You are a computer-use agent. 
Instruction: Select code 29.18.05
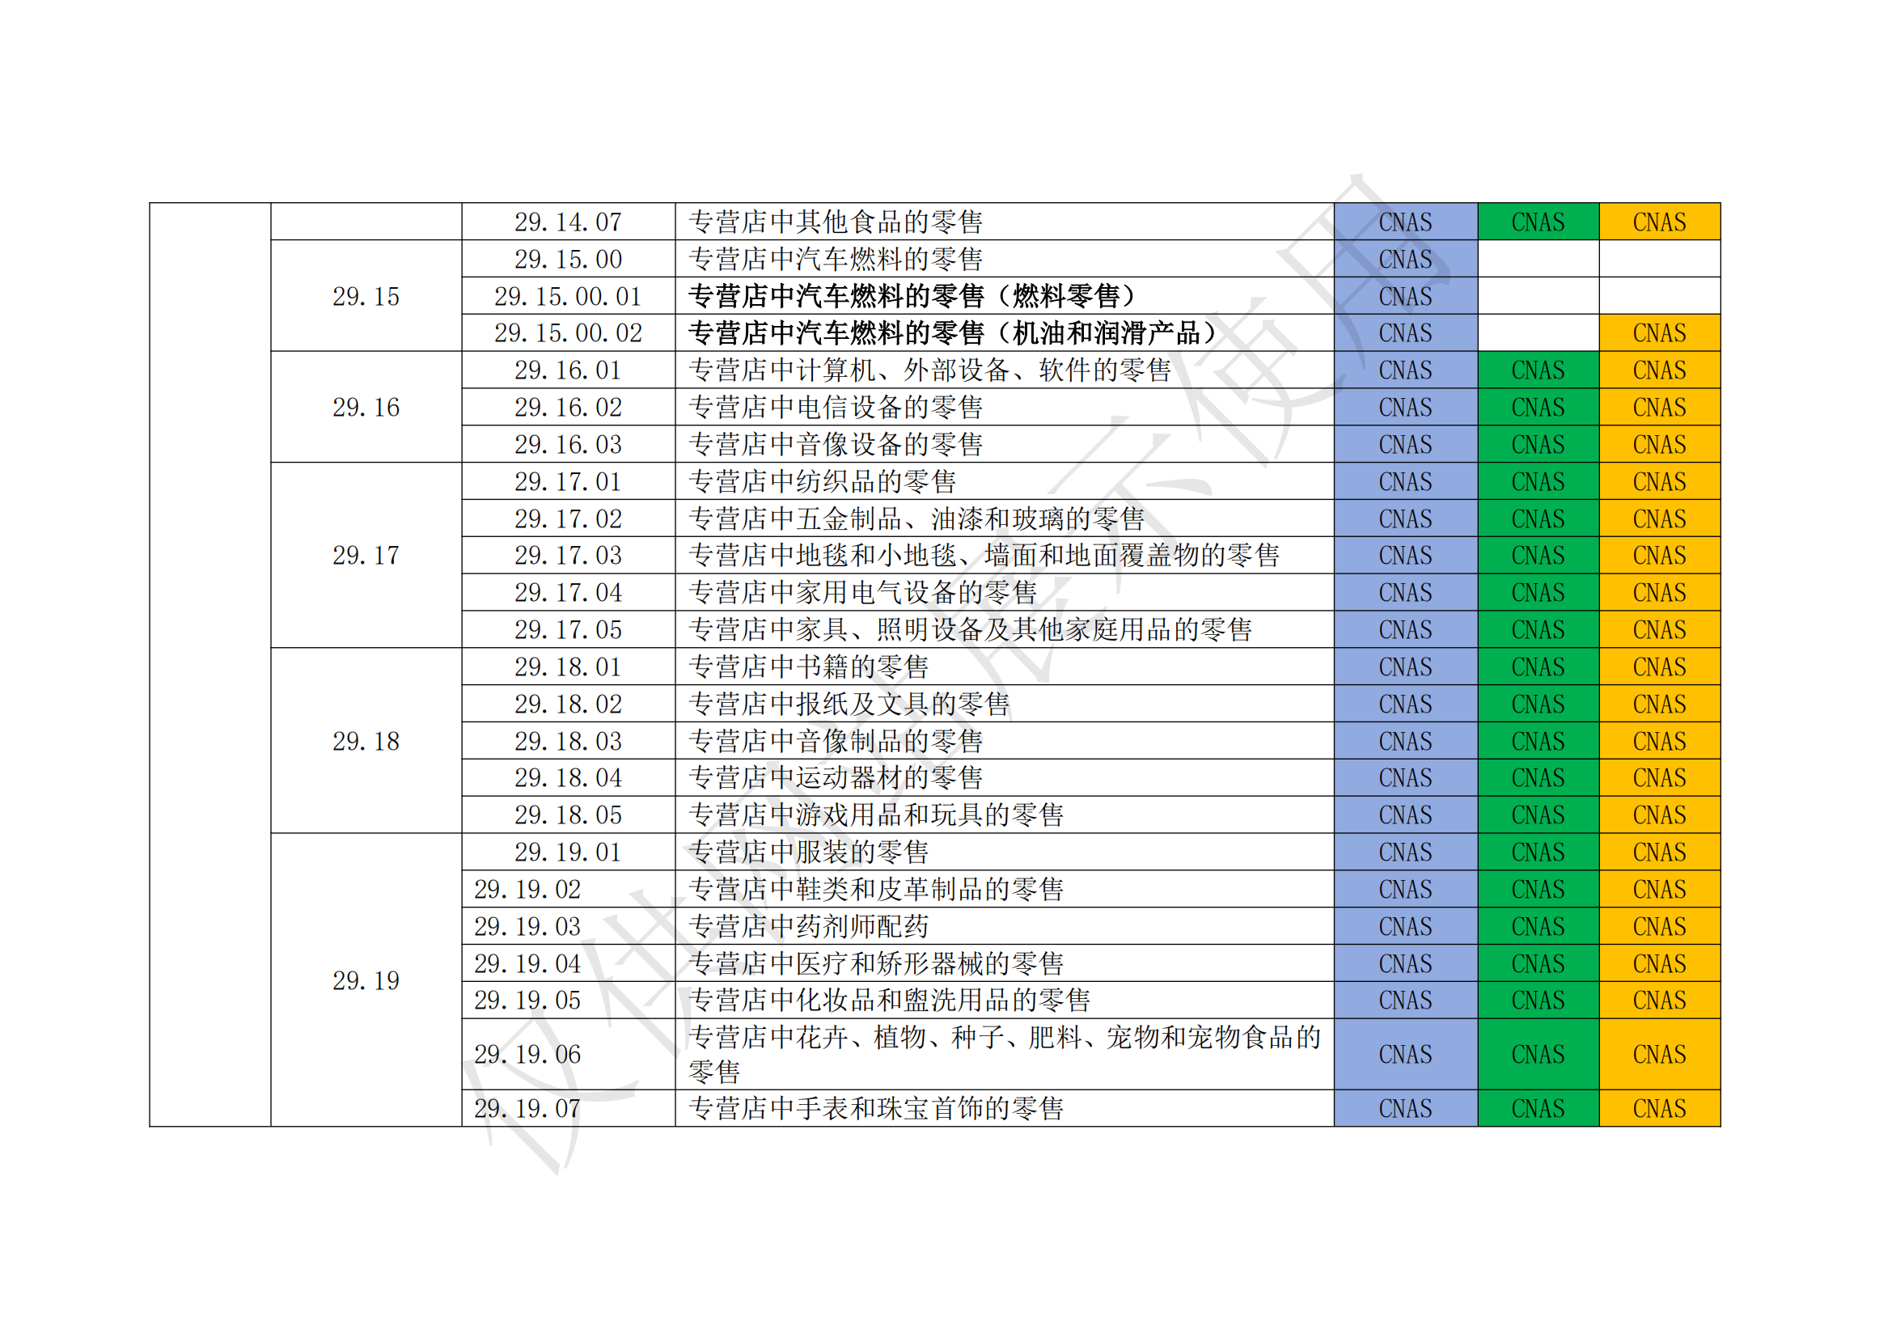[568, 814]
